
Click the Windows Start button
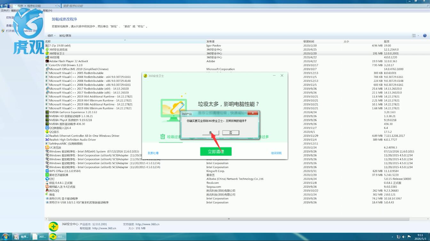(x=5, y=237)
